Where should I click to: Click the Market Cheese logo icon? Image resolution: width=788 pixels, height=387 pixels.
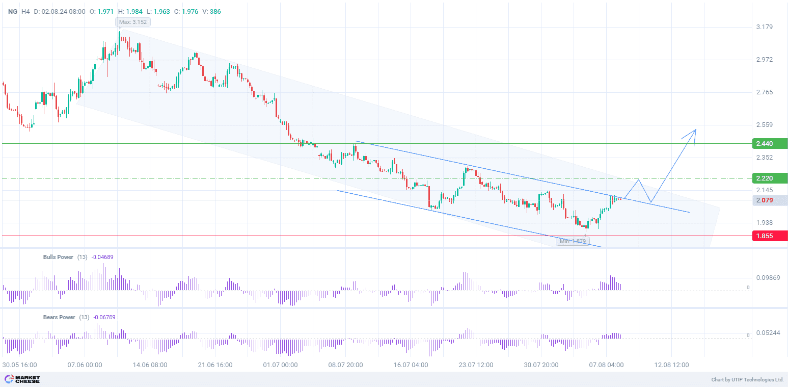click(9, 379)
